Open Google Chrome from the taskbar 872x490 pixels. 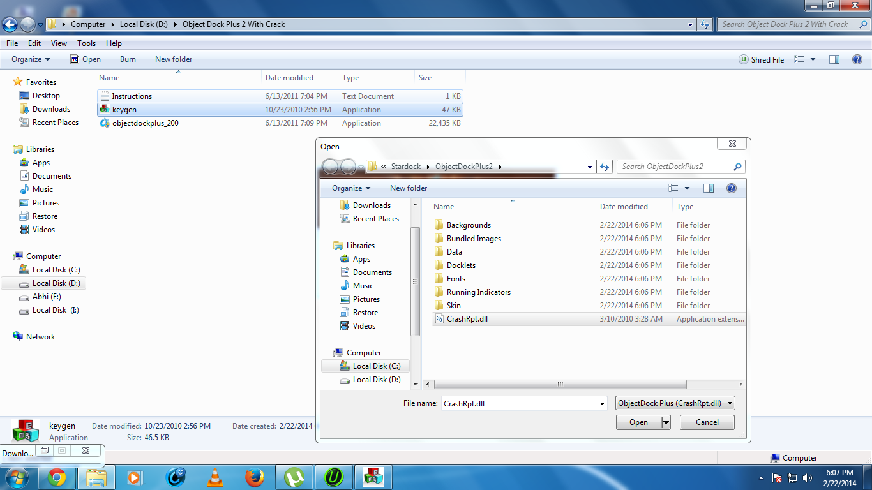[57, 477]
